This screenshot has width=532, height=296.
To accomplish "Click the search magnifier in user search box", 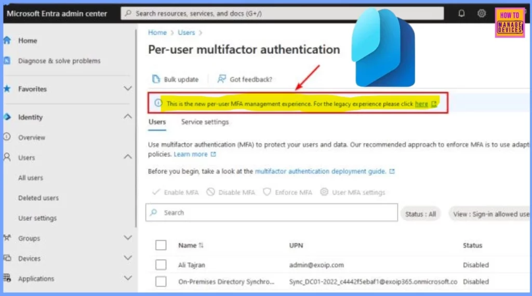I will (x=154, y=212).
